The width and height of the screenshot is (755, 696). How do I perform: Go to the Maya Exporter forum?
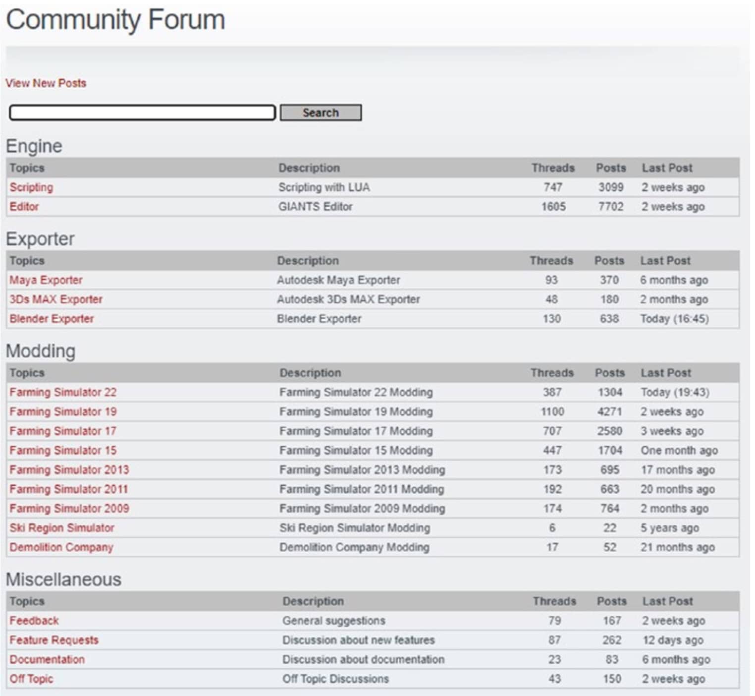[x=46, y=280]
